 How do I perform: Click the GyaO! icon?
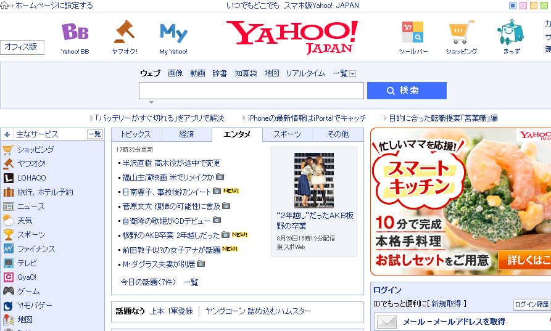click(x=8, y=277)
